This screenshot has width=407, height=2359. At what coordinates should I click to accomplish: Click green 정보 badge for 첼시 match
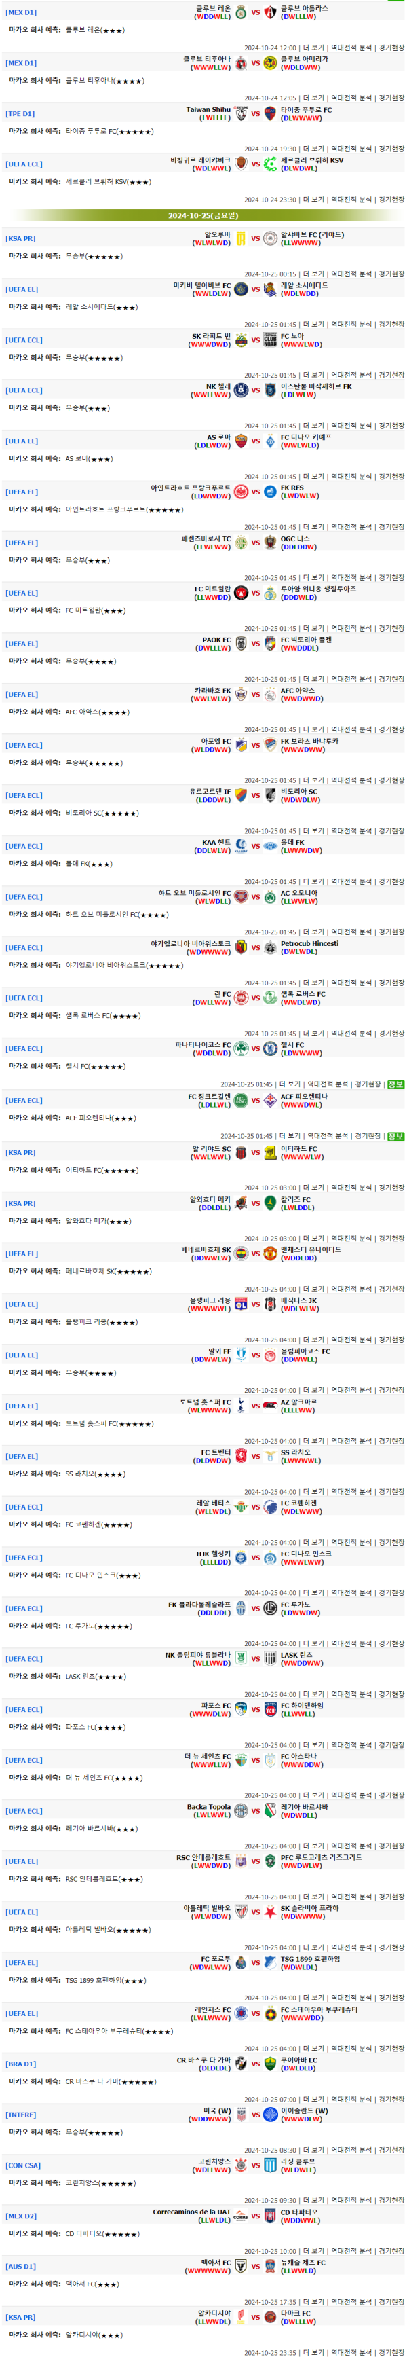pyautogui.click(x=395, y=1084)
